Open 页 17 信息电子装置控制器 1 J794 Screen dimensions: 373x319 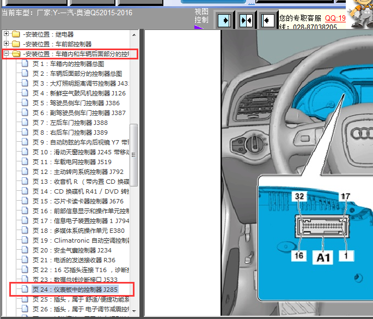point(81,221)
